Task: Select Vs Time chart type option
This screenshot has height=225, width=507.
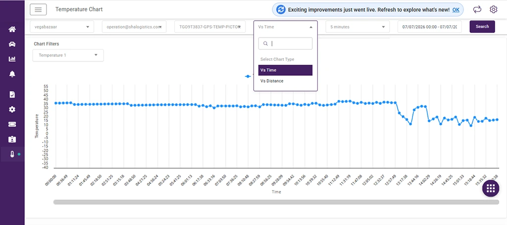Action: (285, 70)
